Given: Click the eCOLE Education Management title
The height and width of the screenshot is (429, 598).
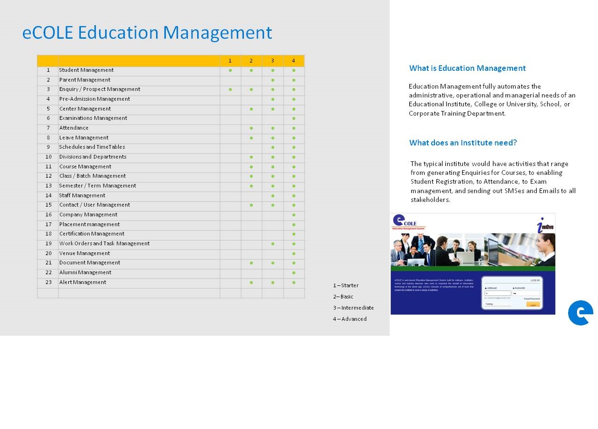Looking at the screenshot, I should click(x=147, y=33).
